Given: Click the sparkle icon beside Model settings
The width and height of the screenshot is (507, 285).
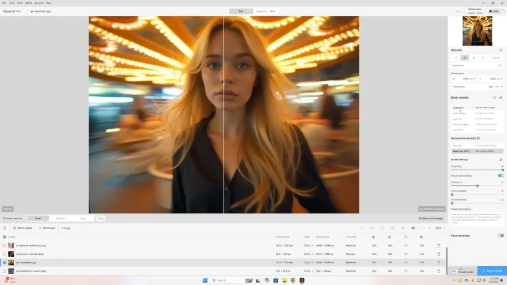Looking at the screenshot, I should click(501, 160).
